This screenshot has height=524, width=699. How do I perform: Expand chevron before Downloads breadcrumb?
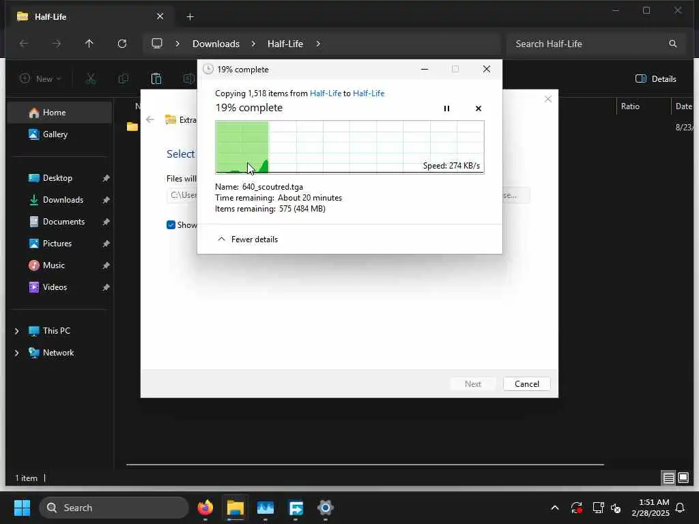177,44
